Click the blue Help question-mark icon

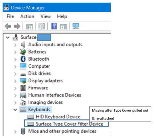[x=54, y=26]
